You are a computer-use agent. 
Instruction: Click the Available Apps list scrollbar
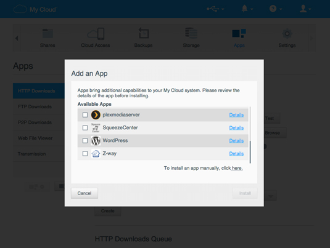tap(250, 152)
